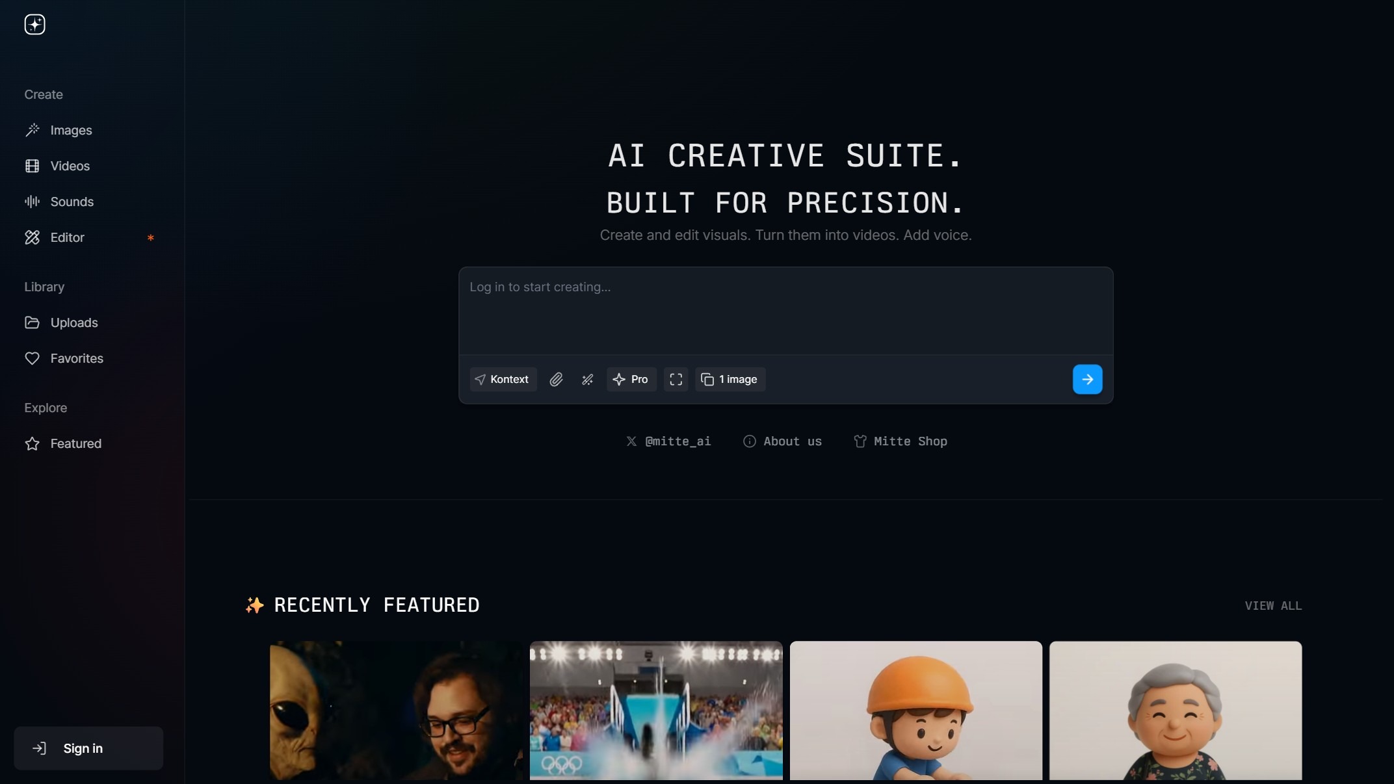Open the Featured explore page

75,444
